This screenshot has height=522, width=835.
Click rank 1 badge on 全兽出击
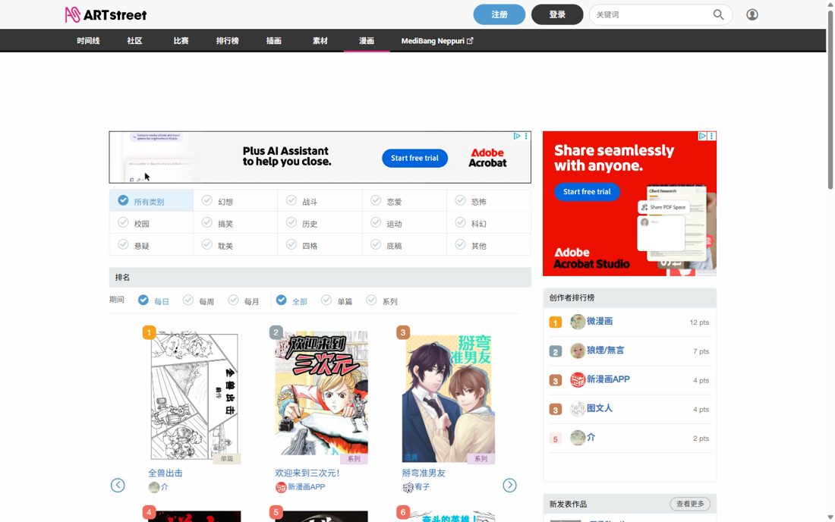tap(149, 332)
